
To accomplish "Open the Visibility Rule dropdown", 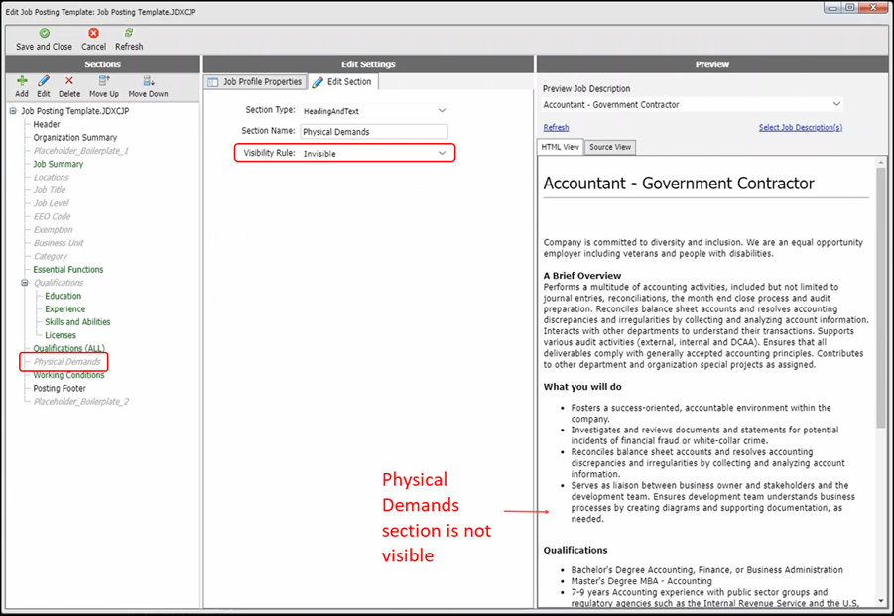I will (x=442, y=153).
